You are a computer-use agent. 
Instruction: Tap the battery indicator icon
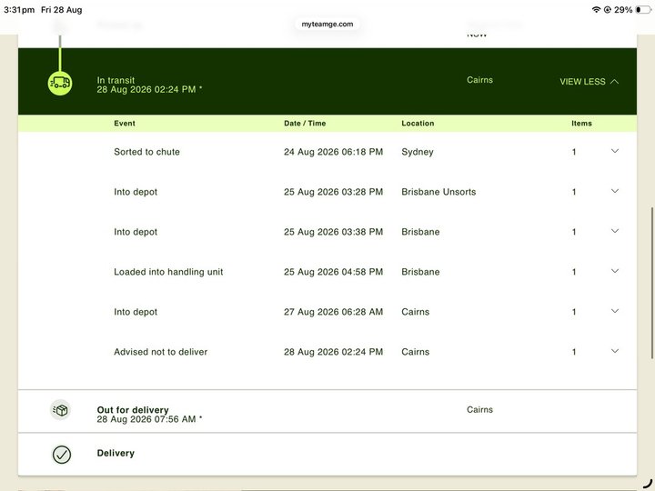(x=643, y=10)
